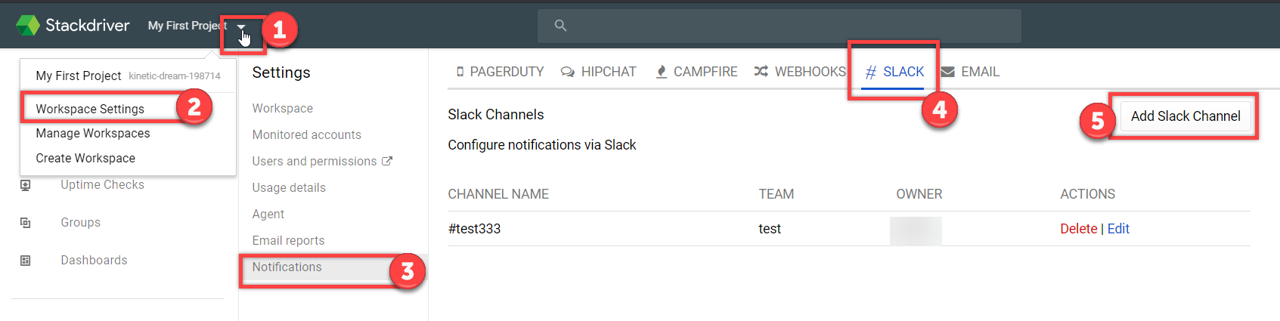Click the CHANNEL NAME column header
The height and width of the screenshot is (321, 1280).
tap(498, 194)
